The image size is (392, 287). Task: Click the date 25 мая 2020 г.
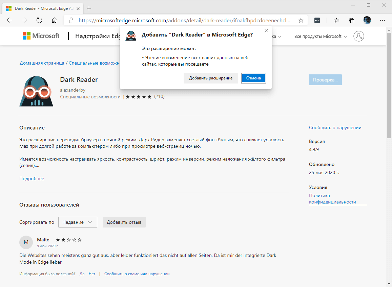point(324,172)
